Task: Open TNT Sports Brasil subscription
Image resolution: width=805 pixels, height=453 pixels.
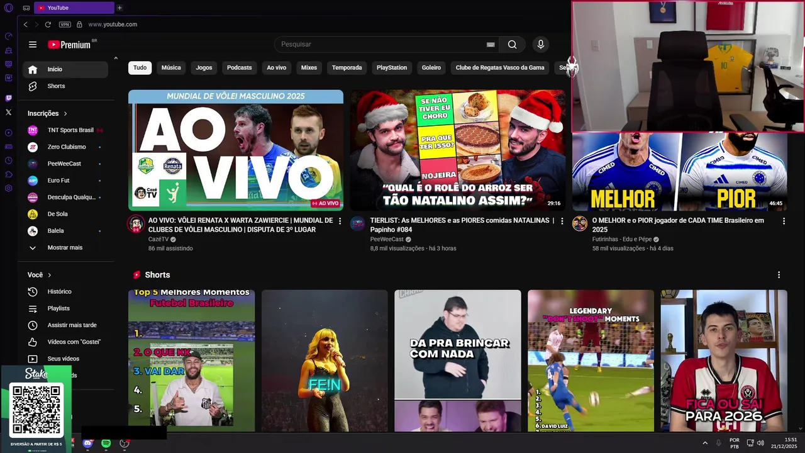Action: coord(65,130)
